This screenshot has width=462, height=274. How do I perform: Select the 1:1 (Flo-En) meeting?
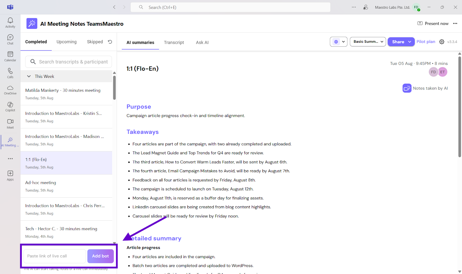coord(66,163)
